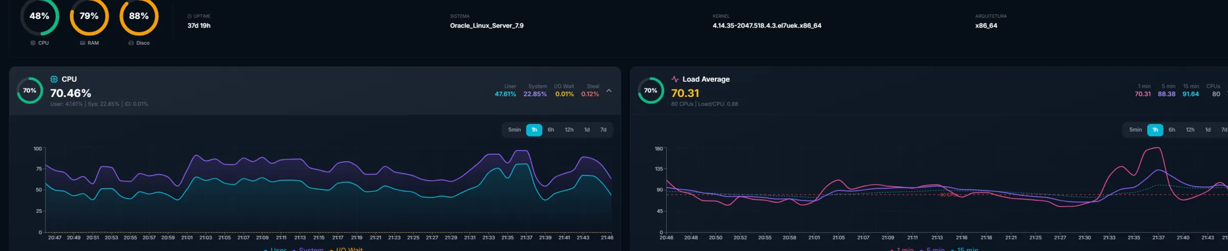Switch CPU chart to 6h range

pyautogui.click(x=551, y=130)
